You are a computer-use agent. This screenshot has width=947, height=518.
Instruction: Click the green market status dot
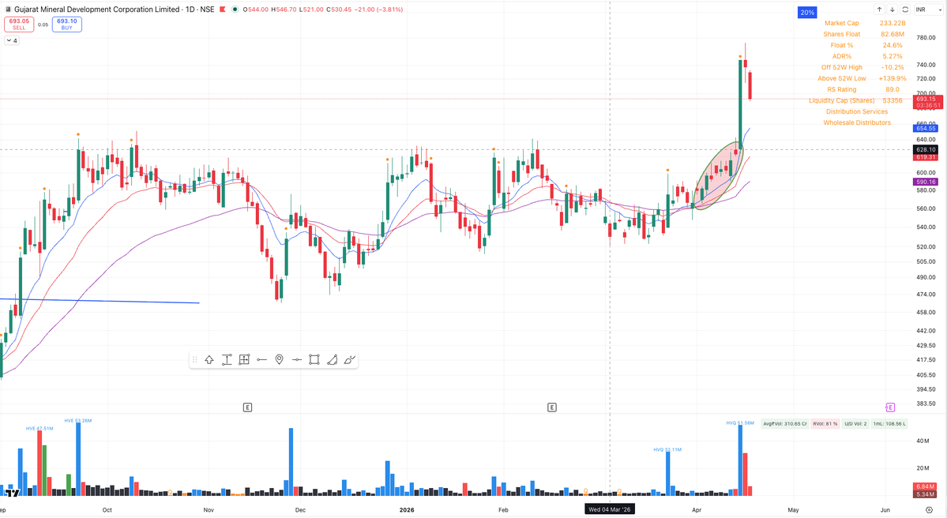tap(235, 9)
